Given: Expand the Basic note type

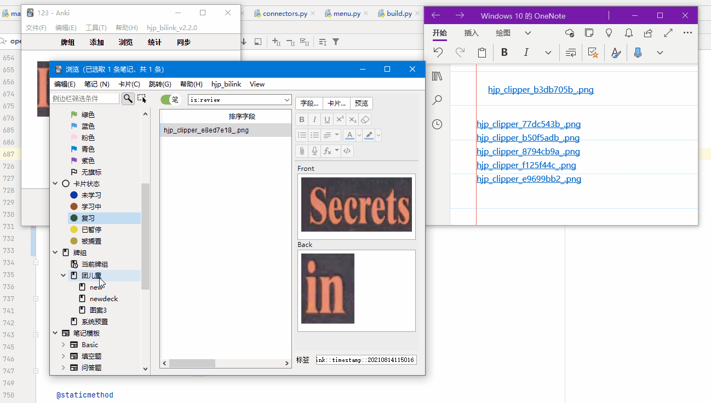Looking at the screenshot, I should coord(64,344).
